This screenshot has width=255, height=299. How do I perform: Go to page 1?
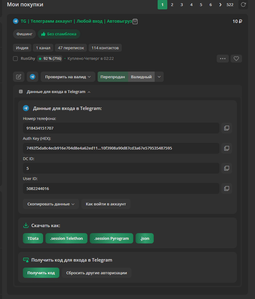click(162, 5)
